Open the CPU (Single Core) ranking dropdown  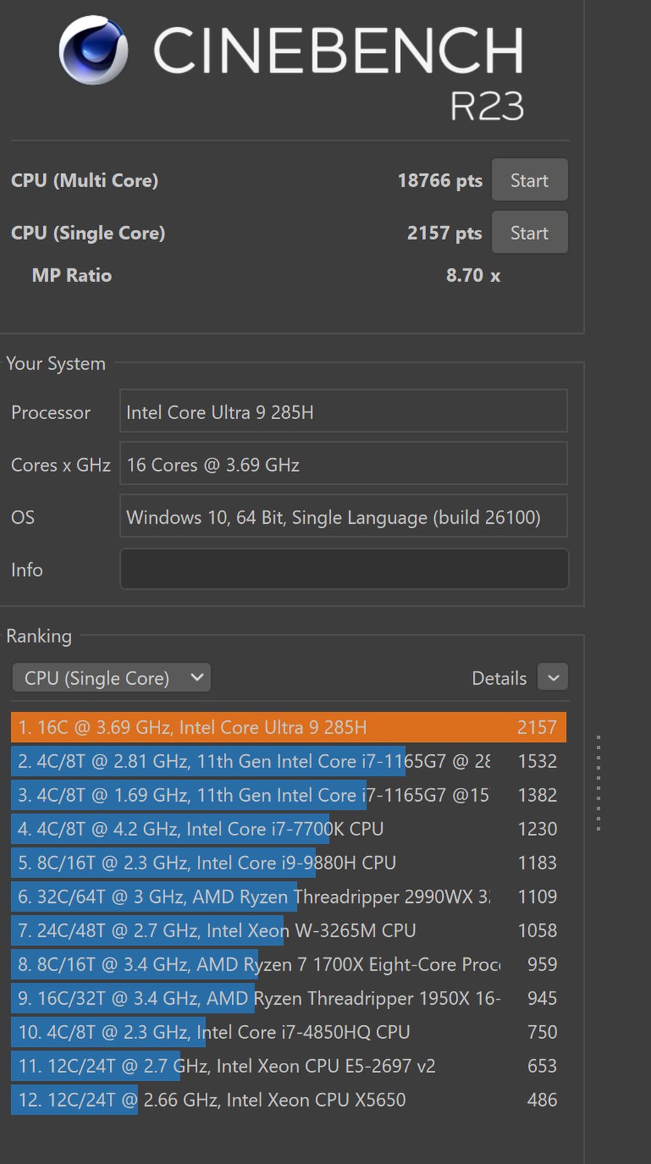pos(111,678)
